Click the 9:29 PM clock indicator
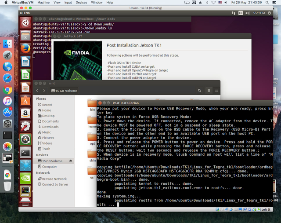Image resolution: width=281 pixels, height=223 pixels. coord(259,13)
